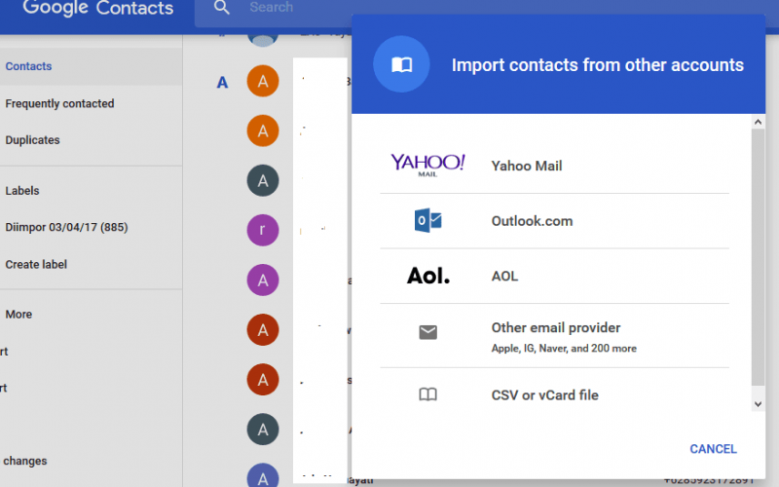Click the dialog scrollbar down arrow
779x487 pixels.
(x=758, y=404)
